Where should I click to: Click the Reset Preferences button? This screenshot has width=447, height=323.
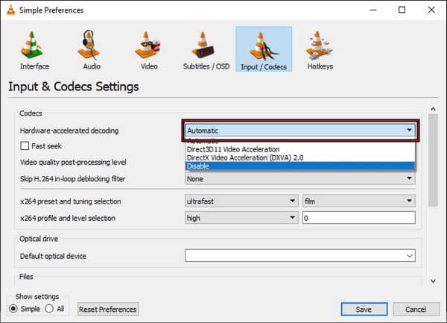click(x=108, y=310)
